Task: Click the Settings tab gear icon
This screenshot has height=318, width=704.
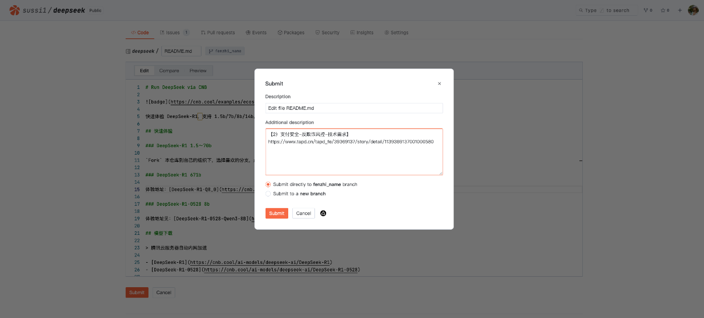Action: 387,33
